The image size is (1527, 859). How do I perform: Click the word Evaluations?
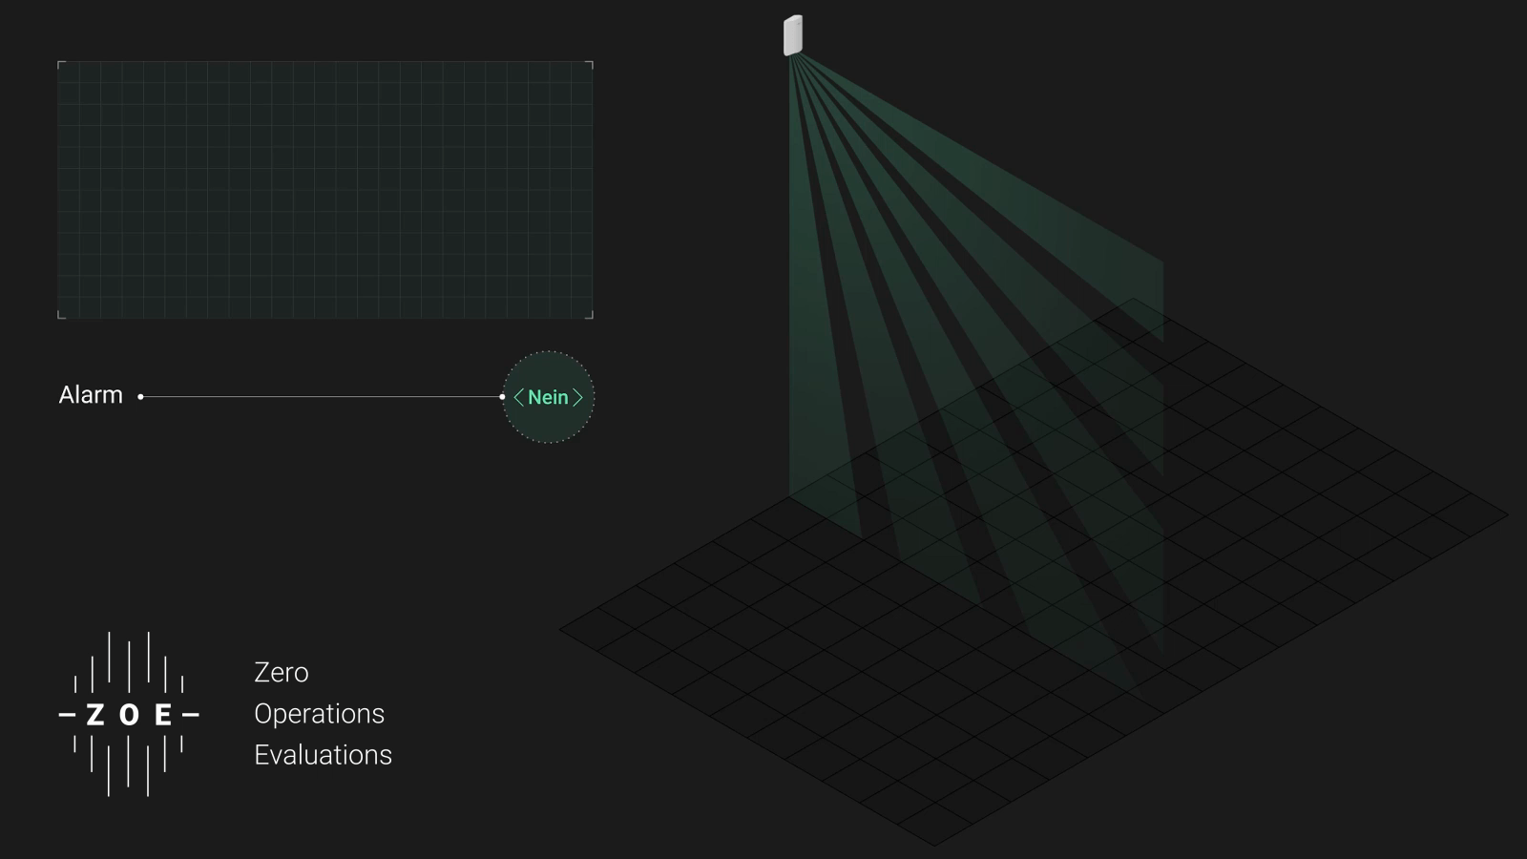click(323, 755)
